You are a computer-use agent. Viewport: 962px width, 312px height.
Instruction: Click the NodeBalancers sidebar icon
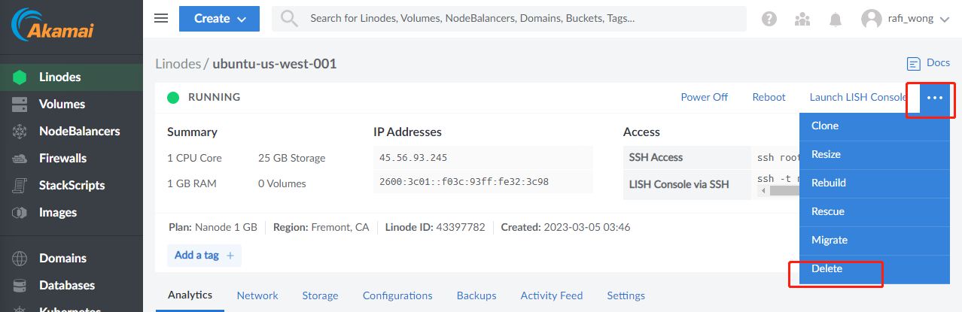click(20, 132)
